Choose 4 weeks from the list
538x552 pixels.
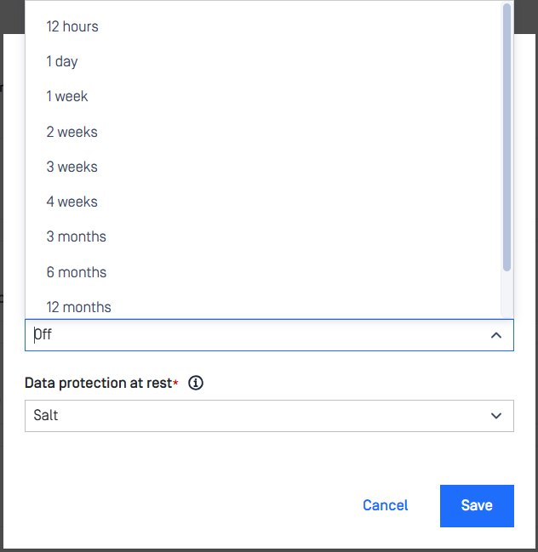pos(263,202)
